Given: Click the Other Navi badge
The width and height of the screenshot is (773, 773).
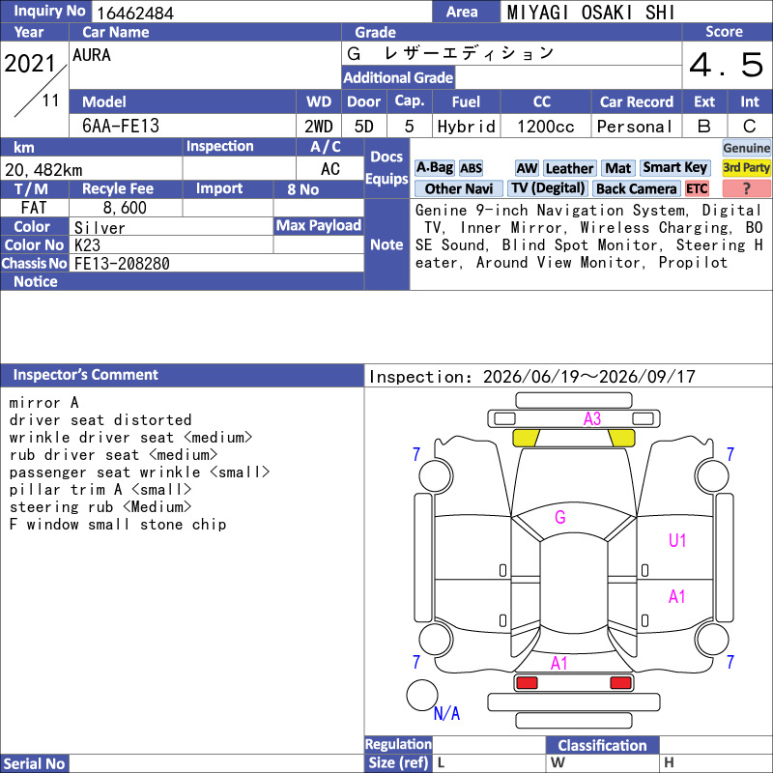Looking at the screenshot, I should (x=458, y=188).
